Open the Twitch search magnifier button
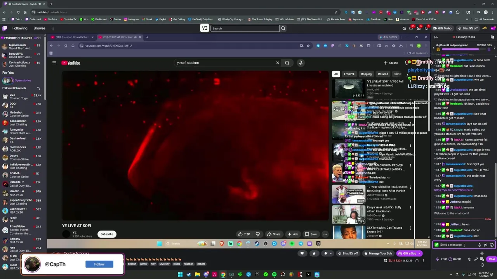 pos(283,28)
